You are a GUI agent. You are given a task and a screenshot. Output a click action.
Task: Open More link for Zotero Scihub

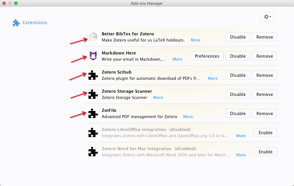[x=213, y=79]
